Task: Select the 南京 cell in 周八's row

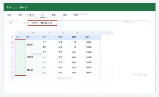Action: point(78,67)
